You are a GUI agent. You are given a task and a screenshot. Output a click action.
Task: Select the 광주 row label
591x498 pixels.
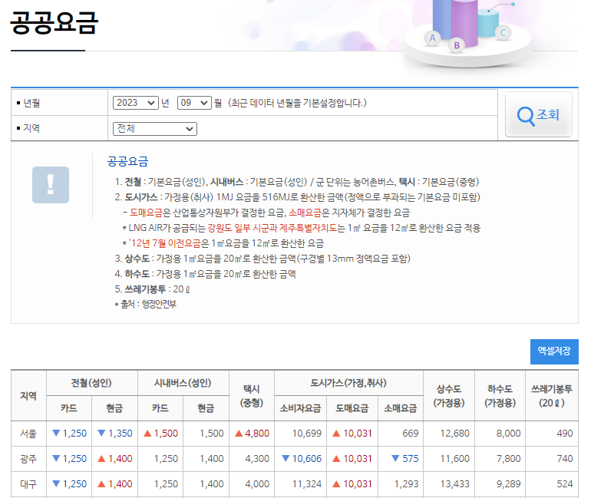click(28, 459)
